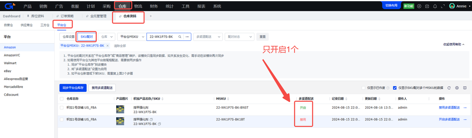Select the SKU配对 segment tab
472x138 pixels.
pos(87,37)
